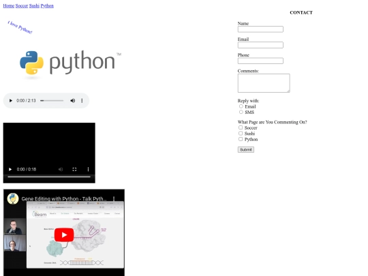Click the 'Reply with:' label
This screenshot has height=276, width=368.
(248, 101)
